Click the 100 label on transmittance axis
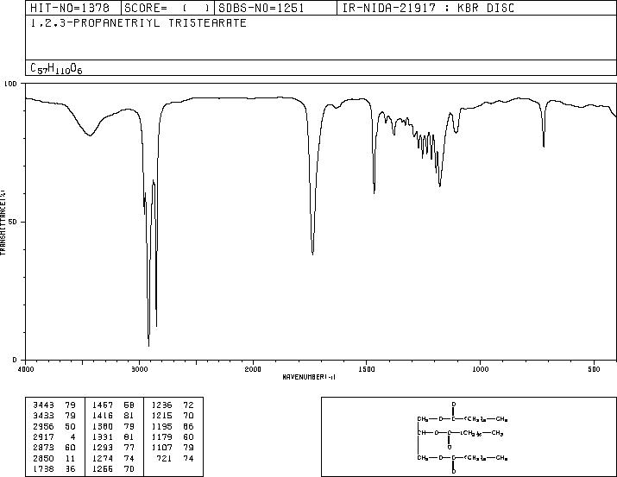 (10, 84)
